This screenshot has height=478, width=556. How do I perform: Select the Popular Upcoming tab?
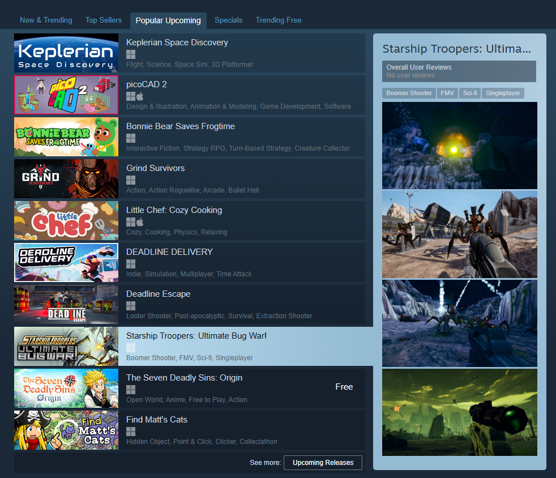point(168,20)
